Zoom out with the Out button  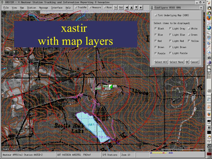pyautogui.click(x=121, y=7)
